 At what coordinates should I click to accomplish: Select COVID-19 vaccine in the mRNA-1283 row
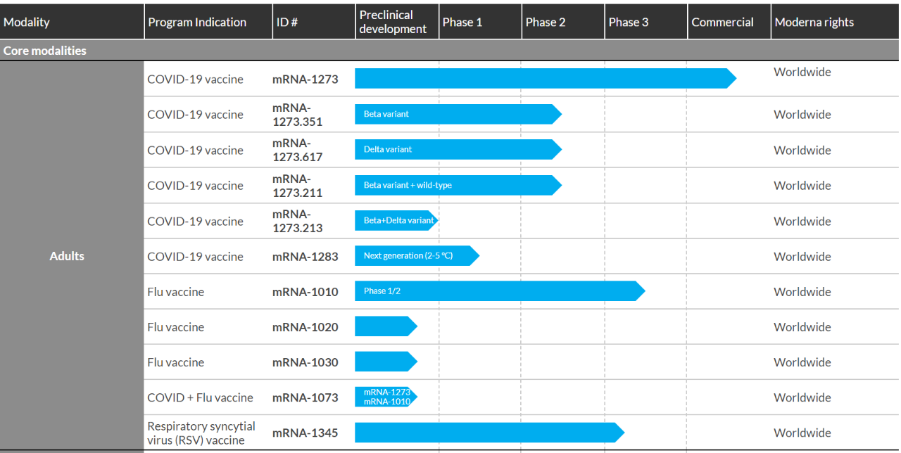195,257
